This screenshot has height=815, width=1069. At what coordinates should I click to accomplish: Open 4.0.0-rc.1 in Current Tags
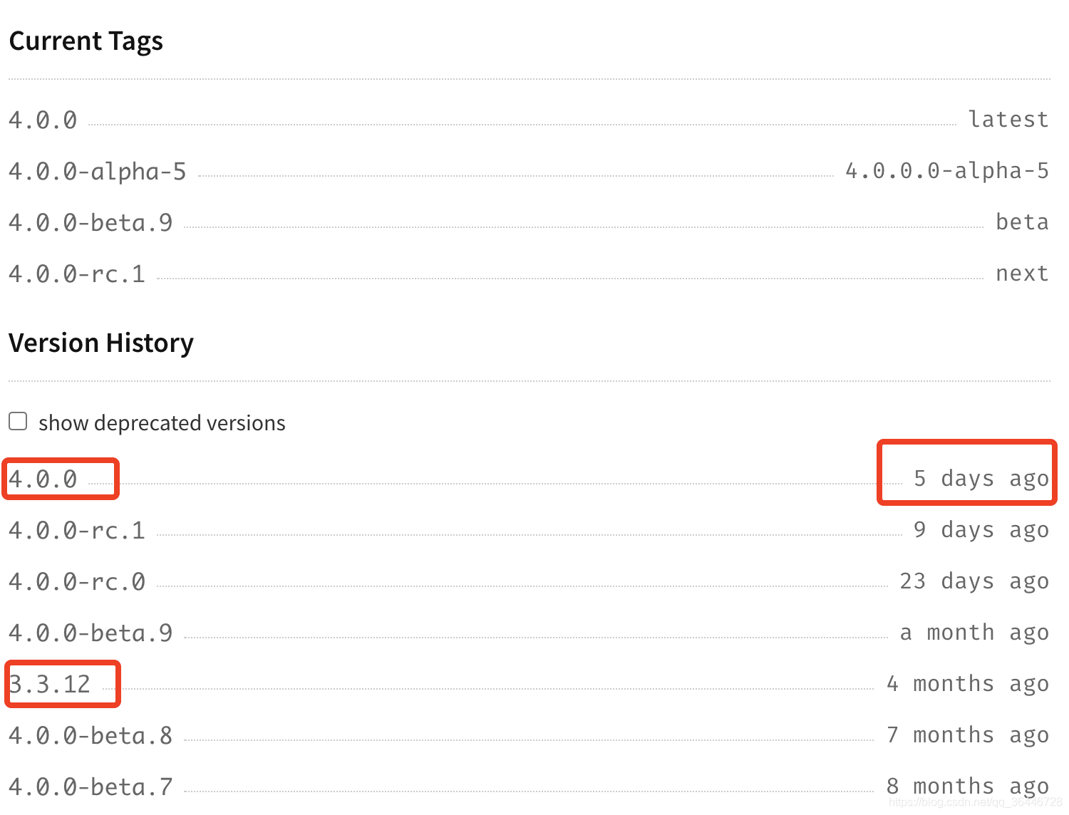tap(77, 274)
